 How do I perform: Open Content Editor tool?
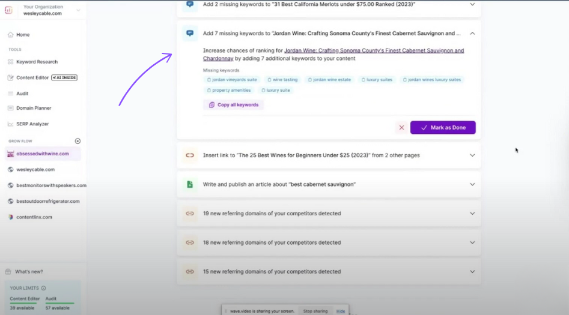point(32,77)
